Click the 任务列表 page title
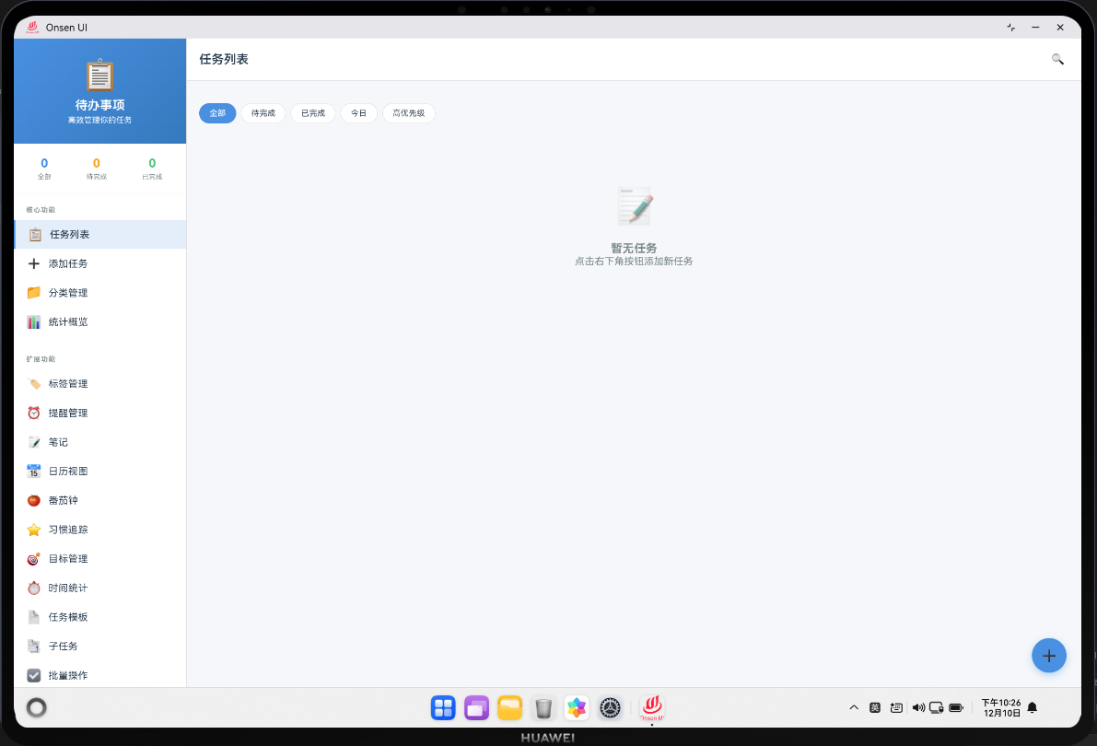Viewport: 1097px width, 746px height. [224, 60]
